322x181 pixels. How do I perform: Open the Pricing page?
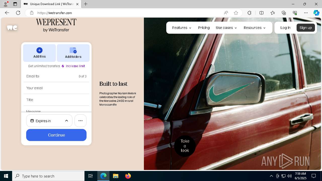click(204, 28)
